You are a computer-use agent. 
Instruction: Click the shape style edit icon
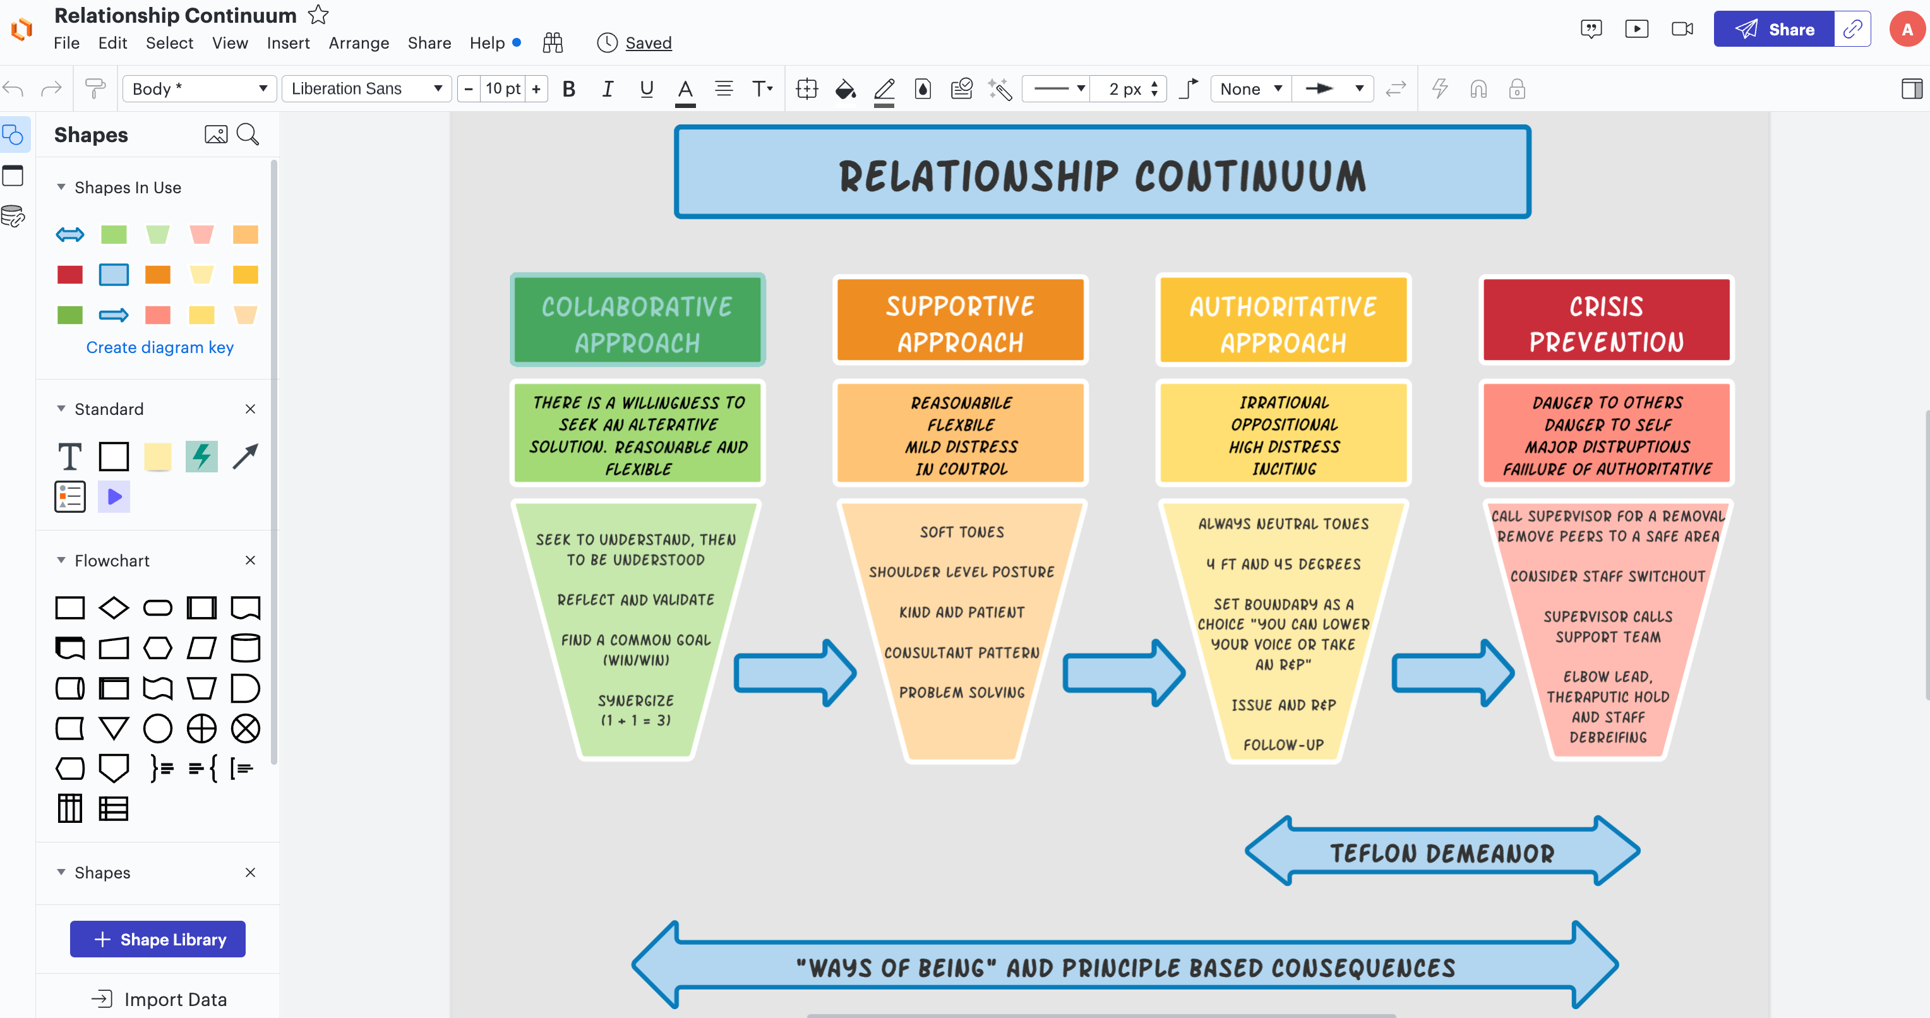(x=961, y=89)
